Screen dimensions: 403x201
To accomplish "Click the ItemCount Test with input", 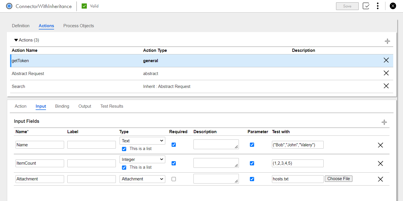I will pos(298,163).
